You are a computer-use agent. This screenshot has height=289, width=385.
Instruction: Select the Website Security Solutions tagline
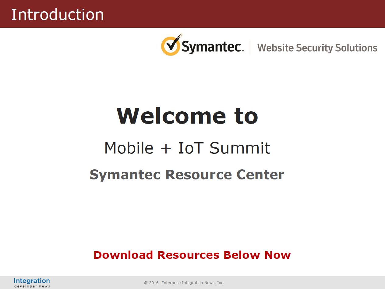point(317,48)
